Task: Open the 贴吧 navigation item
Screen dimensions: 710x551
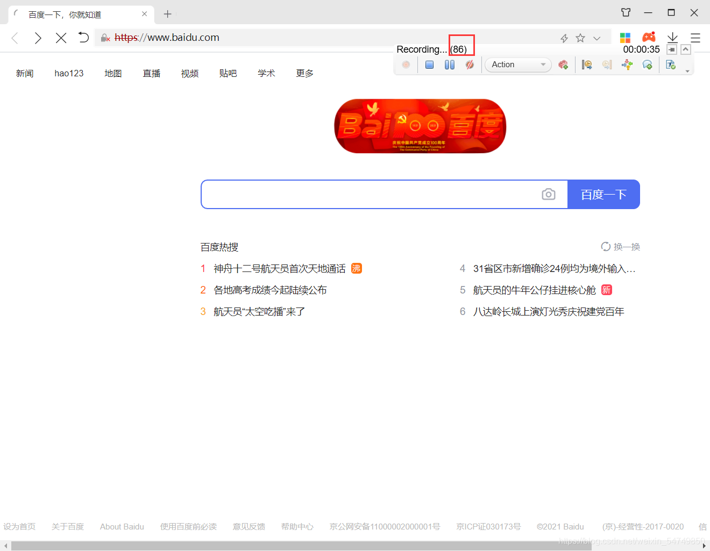Action: (228, 73)
